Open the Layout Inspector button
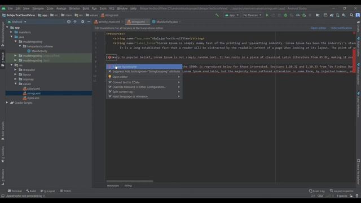 [341, 191]
